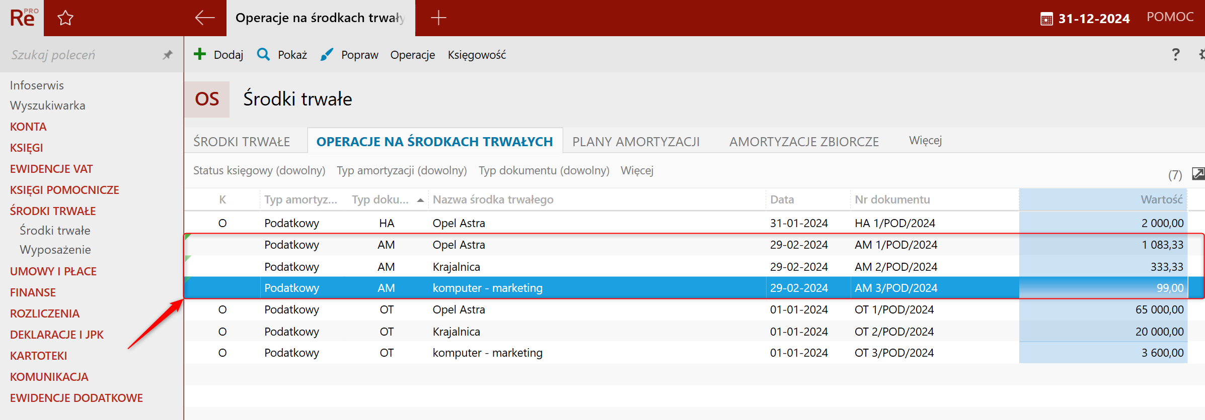
Task: Click the green Dodaj plus icon
Action: coord(200,54)
